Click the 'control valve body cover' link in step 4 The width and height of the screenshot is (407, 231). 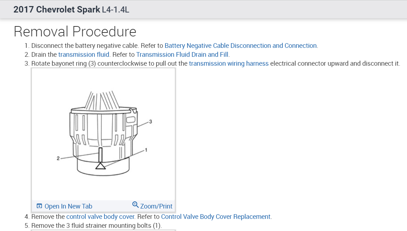pyautogui.click(x=100, y=217)
